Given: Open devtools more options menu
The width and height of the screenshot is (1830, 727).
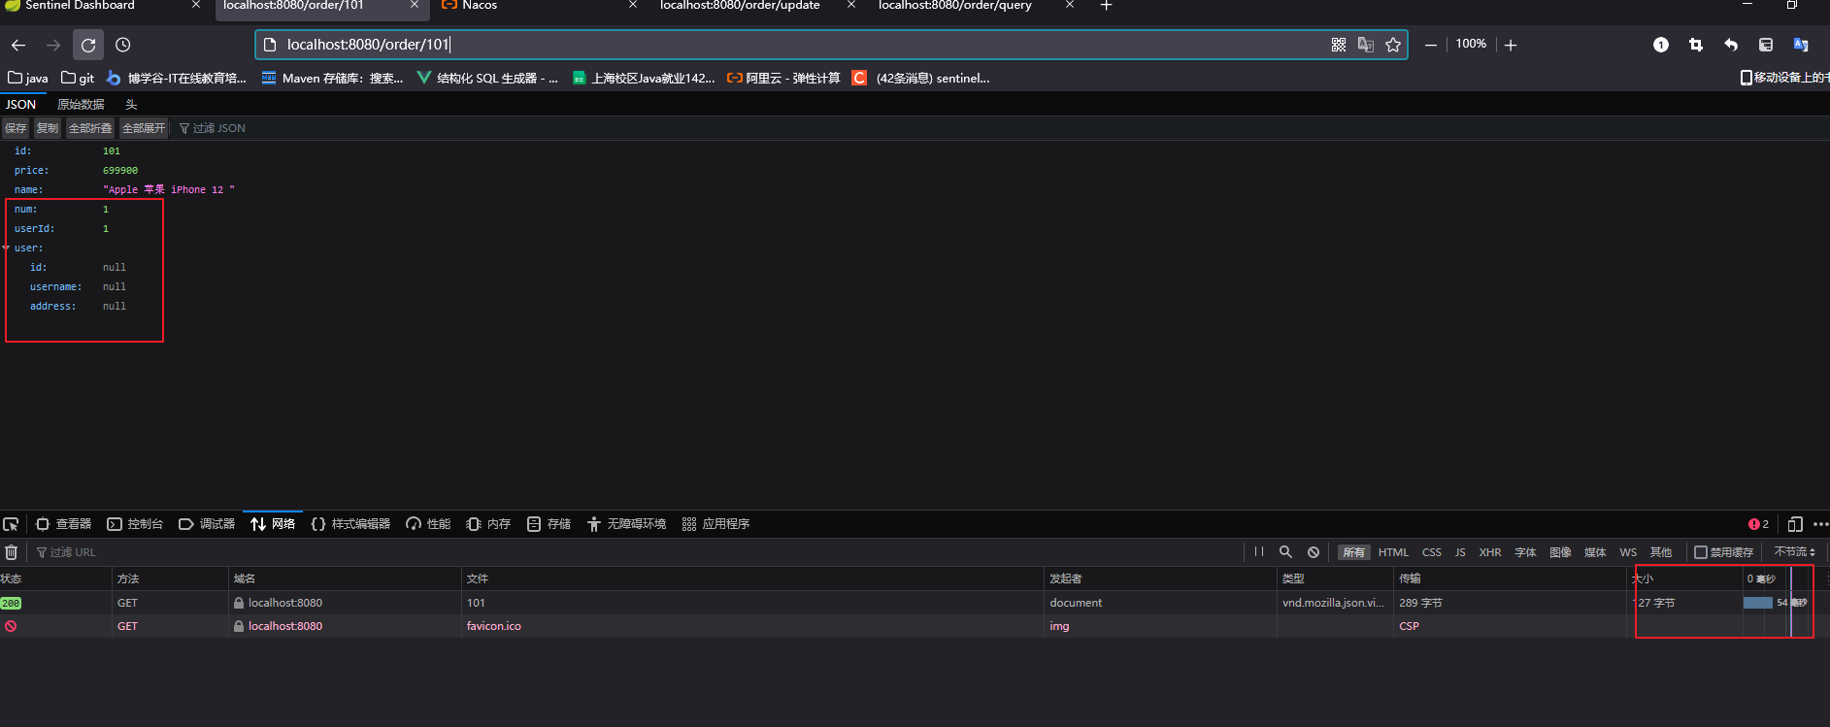Looking at the screenshot, I should pos(1820,524).
